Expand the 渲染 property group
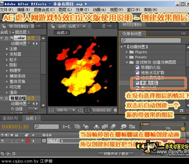Viewport: 189px width, 164px height. (x=7, y=92)
